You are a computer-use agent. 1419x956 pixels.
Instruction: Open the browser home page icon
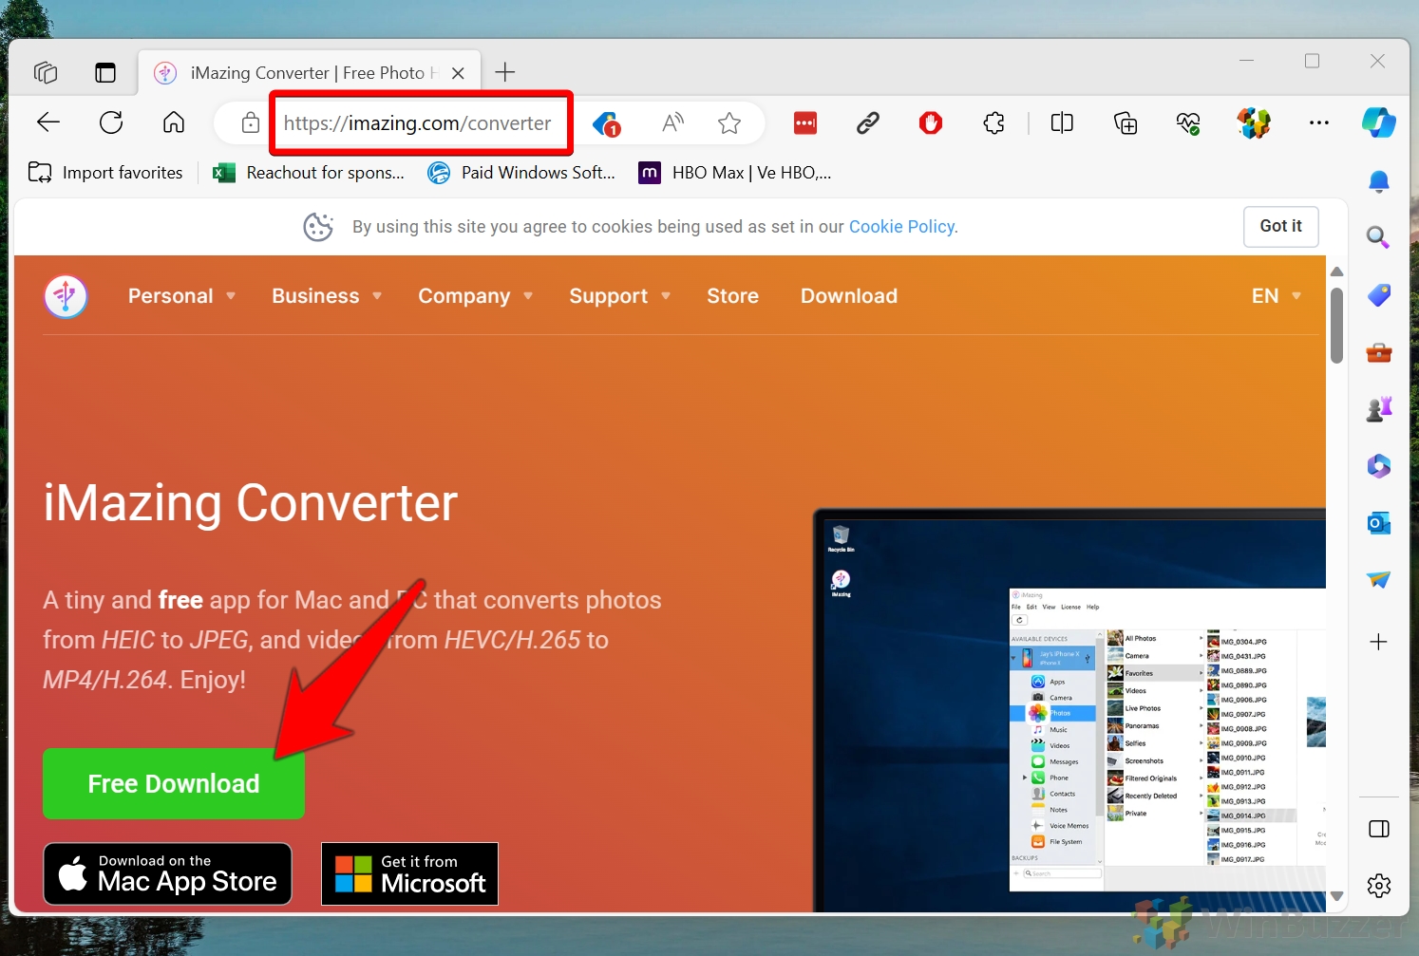coord(174,122)
